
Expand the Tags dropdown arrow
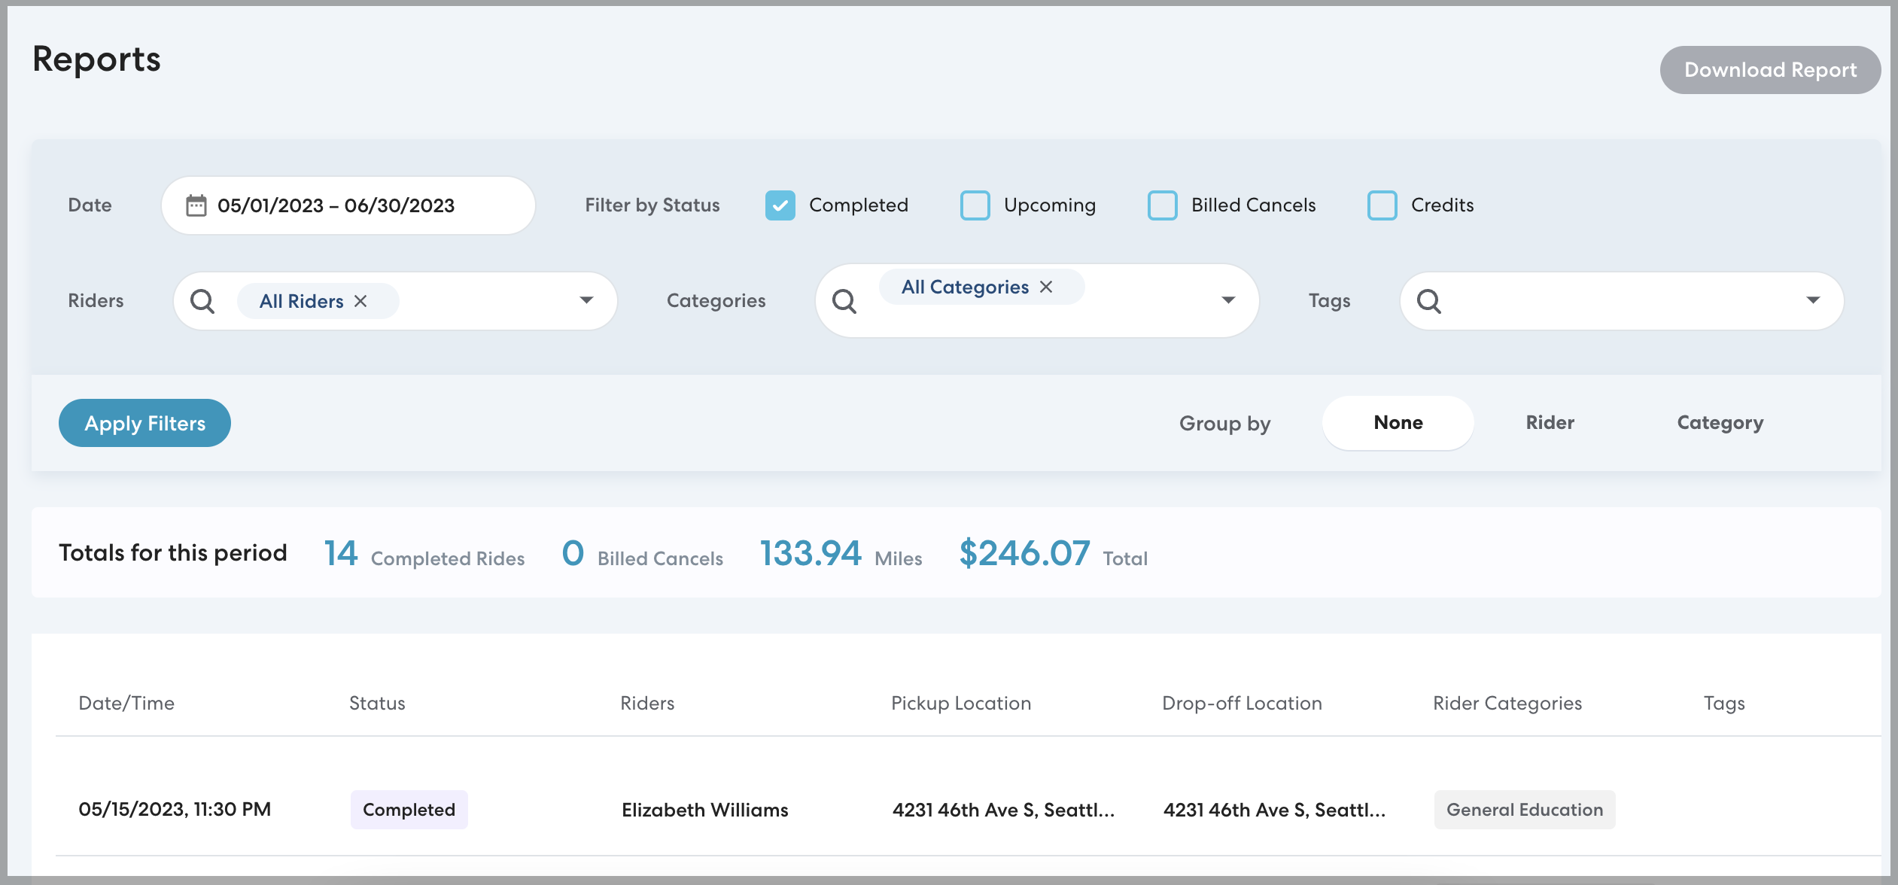[x=1813, y=300]
